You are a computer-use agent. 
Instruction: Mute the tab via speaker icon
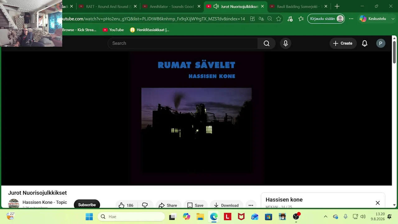point(216,6)
